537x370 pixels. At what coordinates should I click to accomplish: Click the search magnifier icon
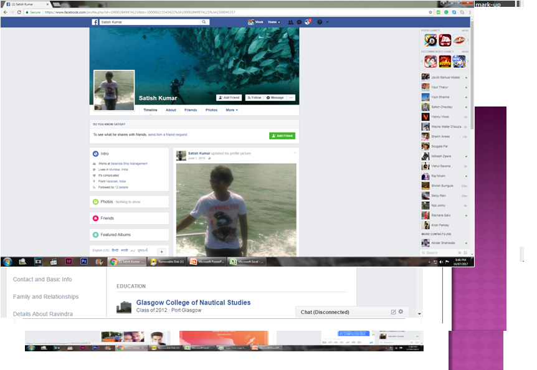pos(204,22)
